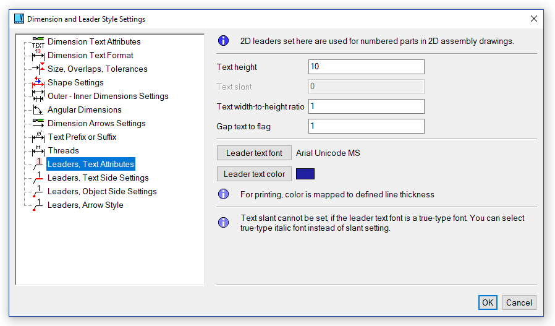Click the Text Prefix or Suffix icon

click(x=38, y=137)
